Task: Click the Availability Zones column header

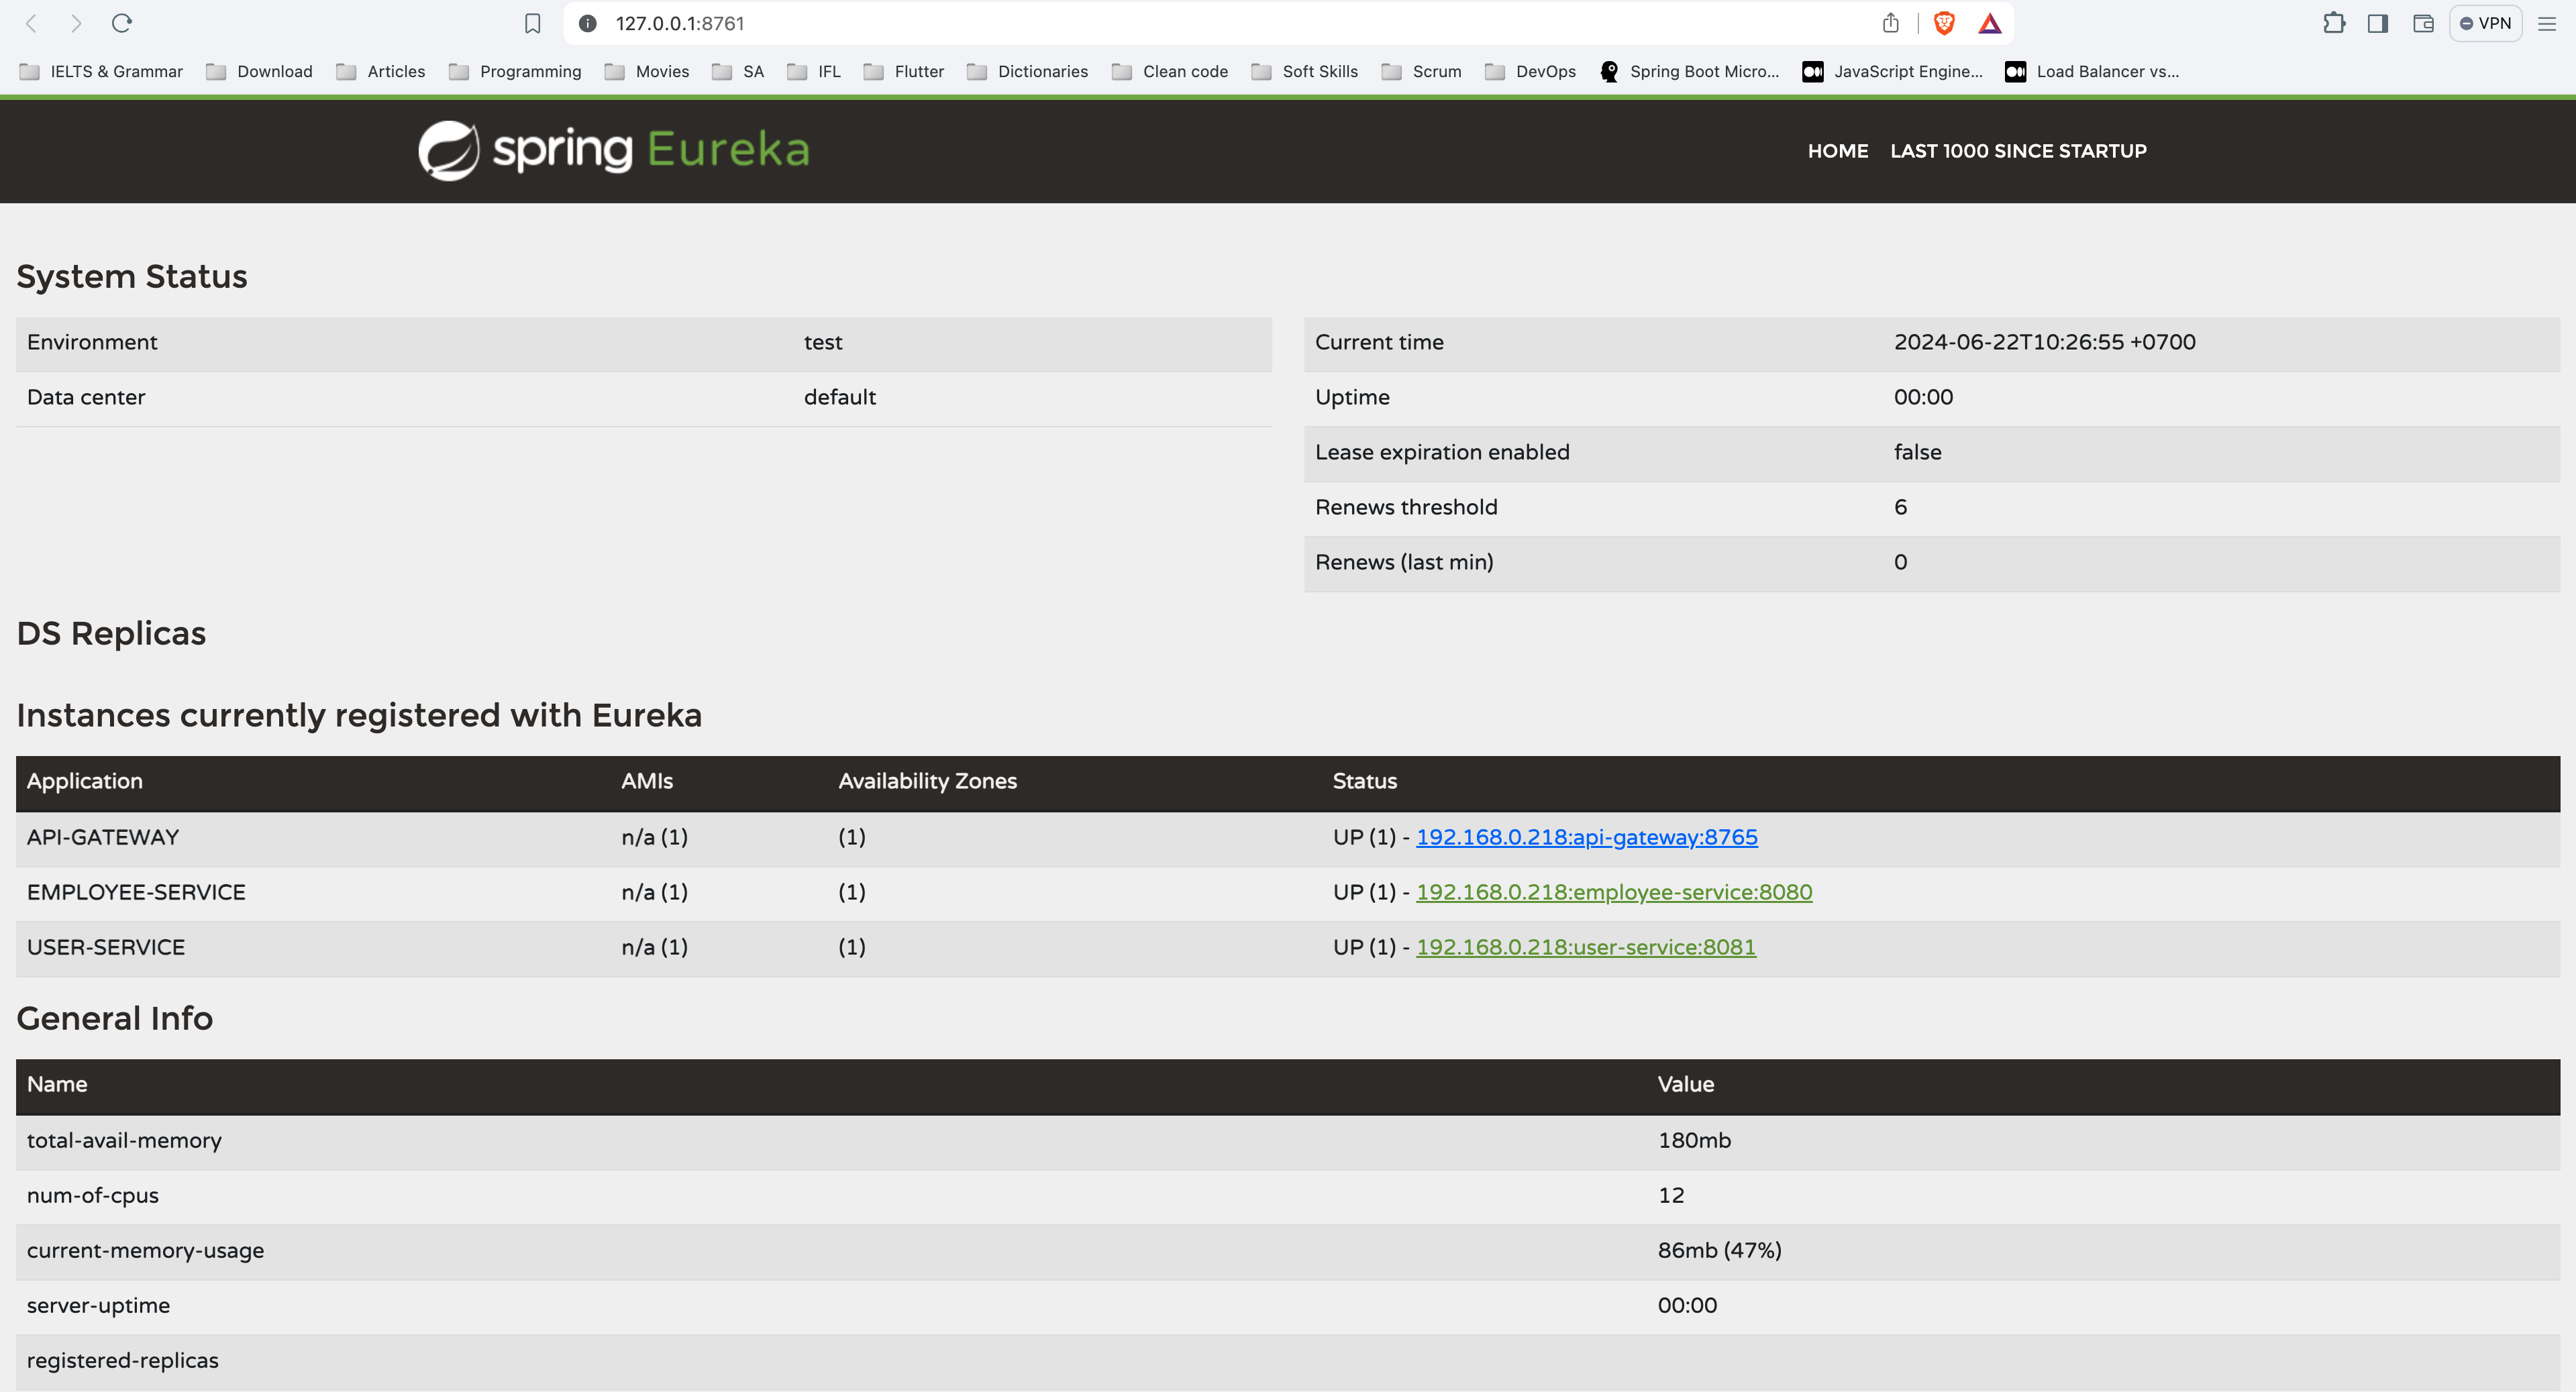Action: click(927, 781)
